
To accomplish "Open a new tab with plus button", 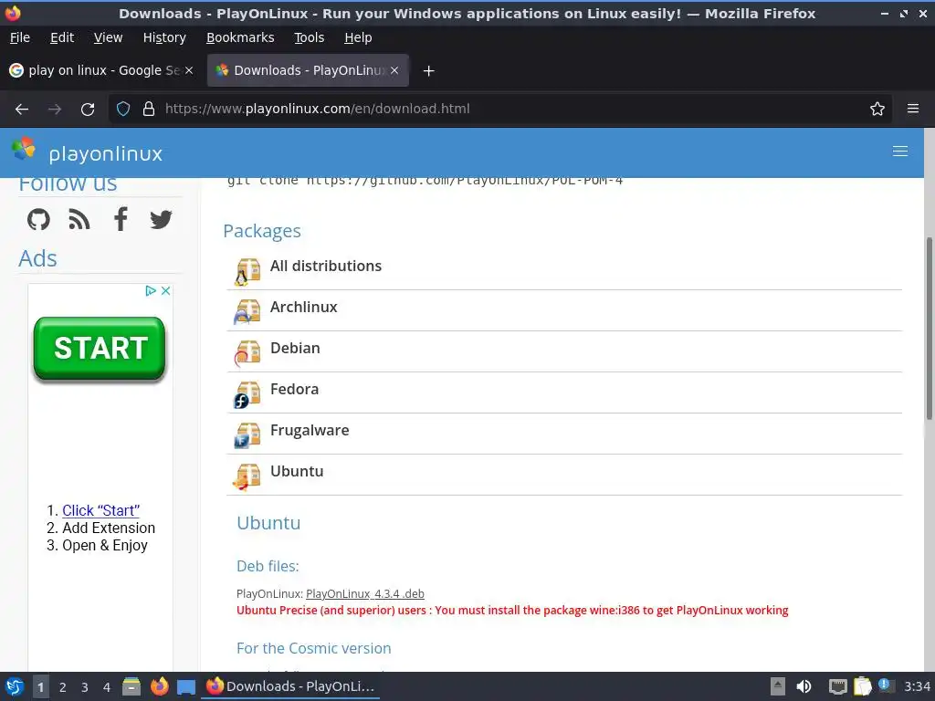I will coord(428,71).
